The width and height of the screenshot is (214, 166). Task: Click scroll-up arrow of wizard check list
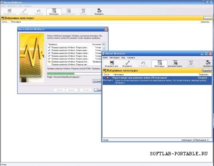coord(104,44)
